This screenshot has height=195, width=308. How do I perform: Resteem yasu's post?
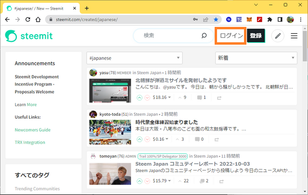point(219,98)
